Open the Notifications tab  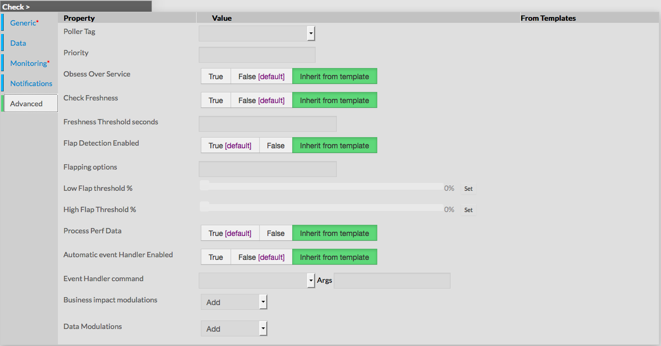coord(31,83)
